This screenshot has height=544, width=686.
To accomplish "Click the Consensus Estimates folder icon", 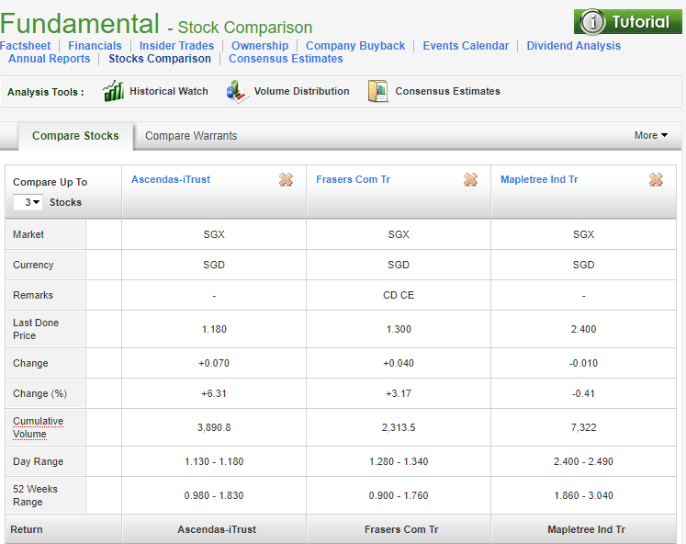I will pyautogui.click(x=377, y=91).
